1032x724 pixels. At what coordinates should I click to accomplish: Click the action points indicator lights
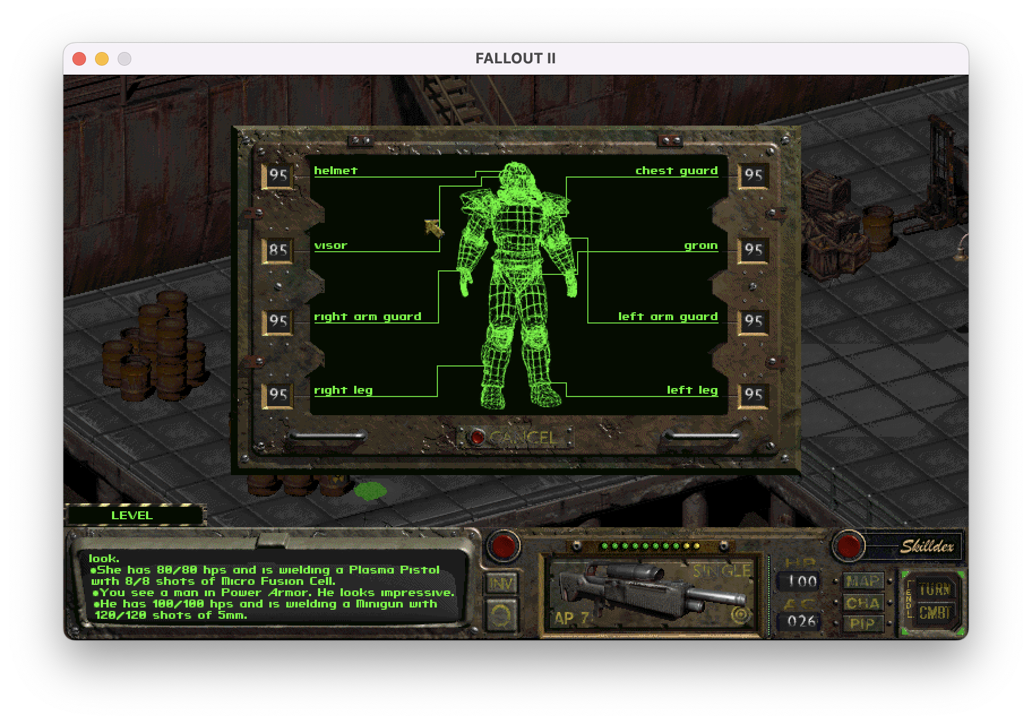(x=651, y=546)
